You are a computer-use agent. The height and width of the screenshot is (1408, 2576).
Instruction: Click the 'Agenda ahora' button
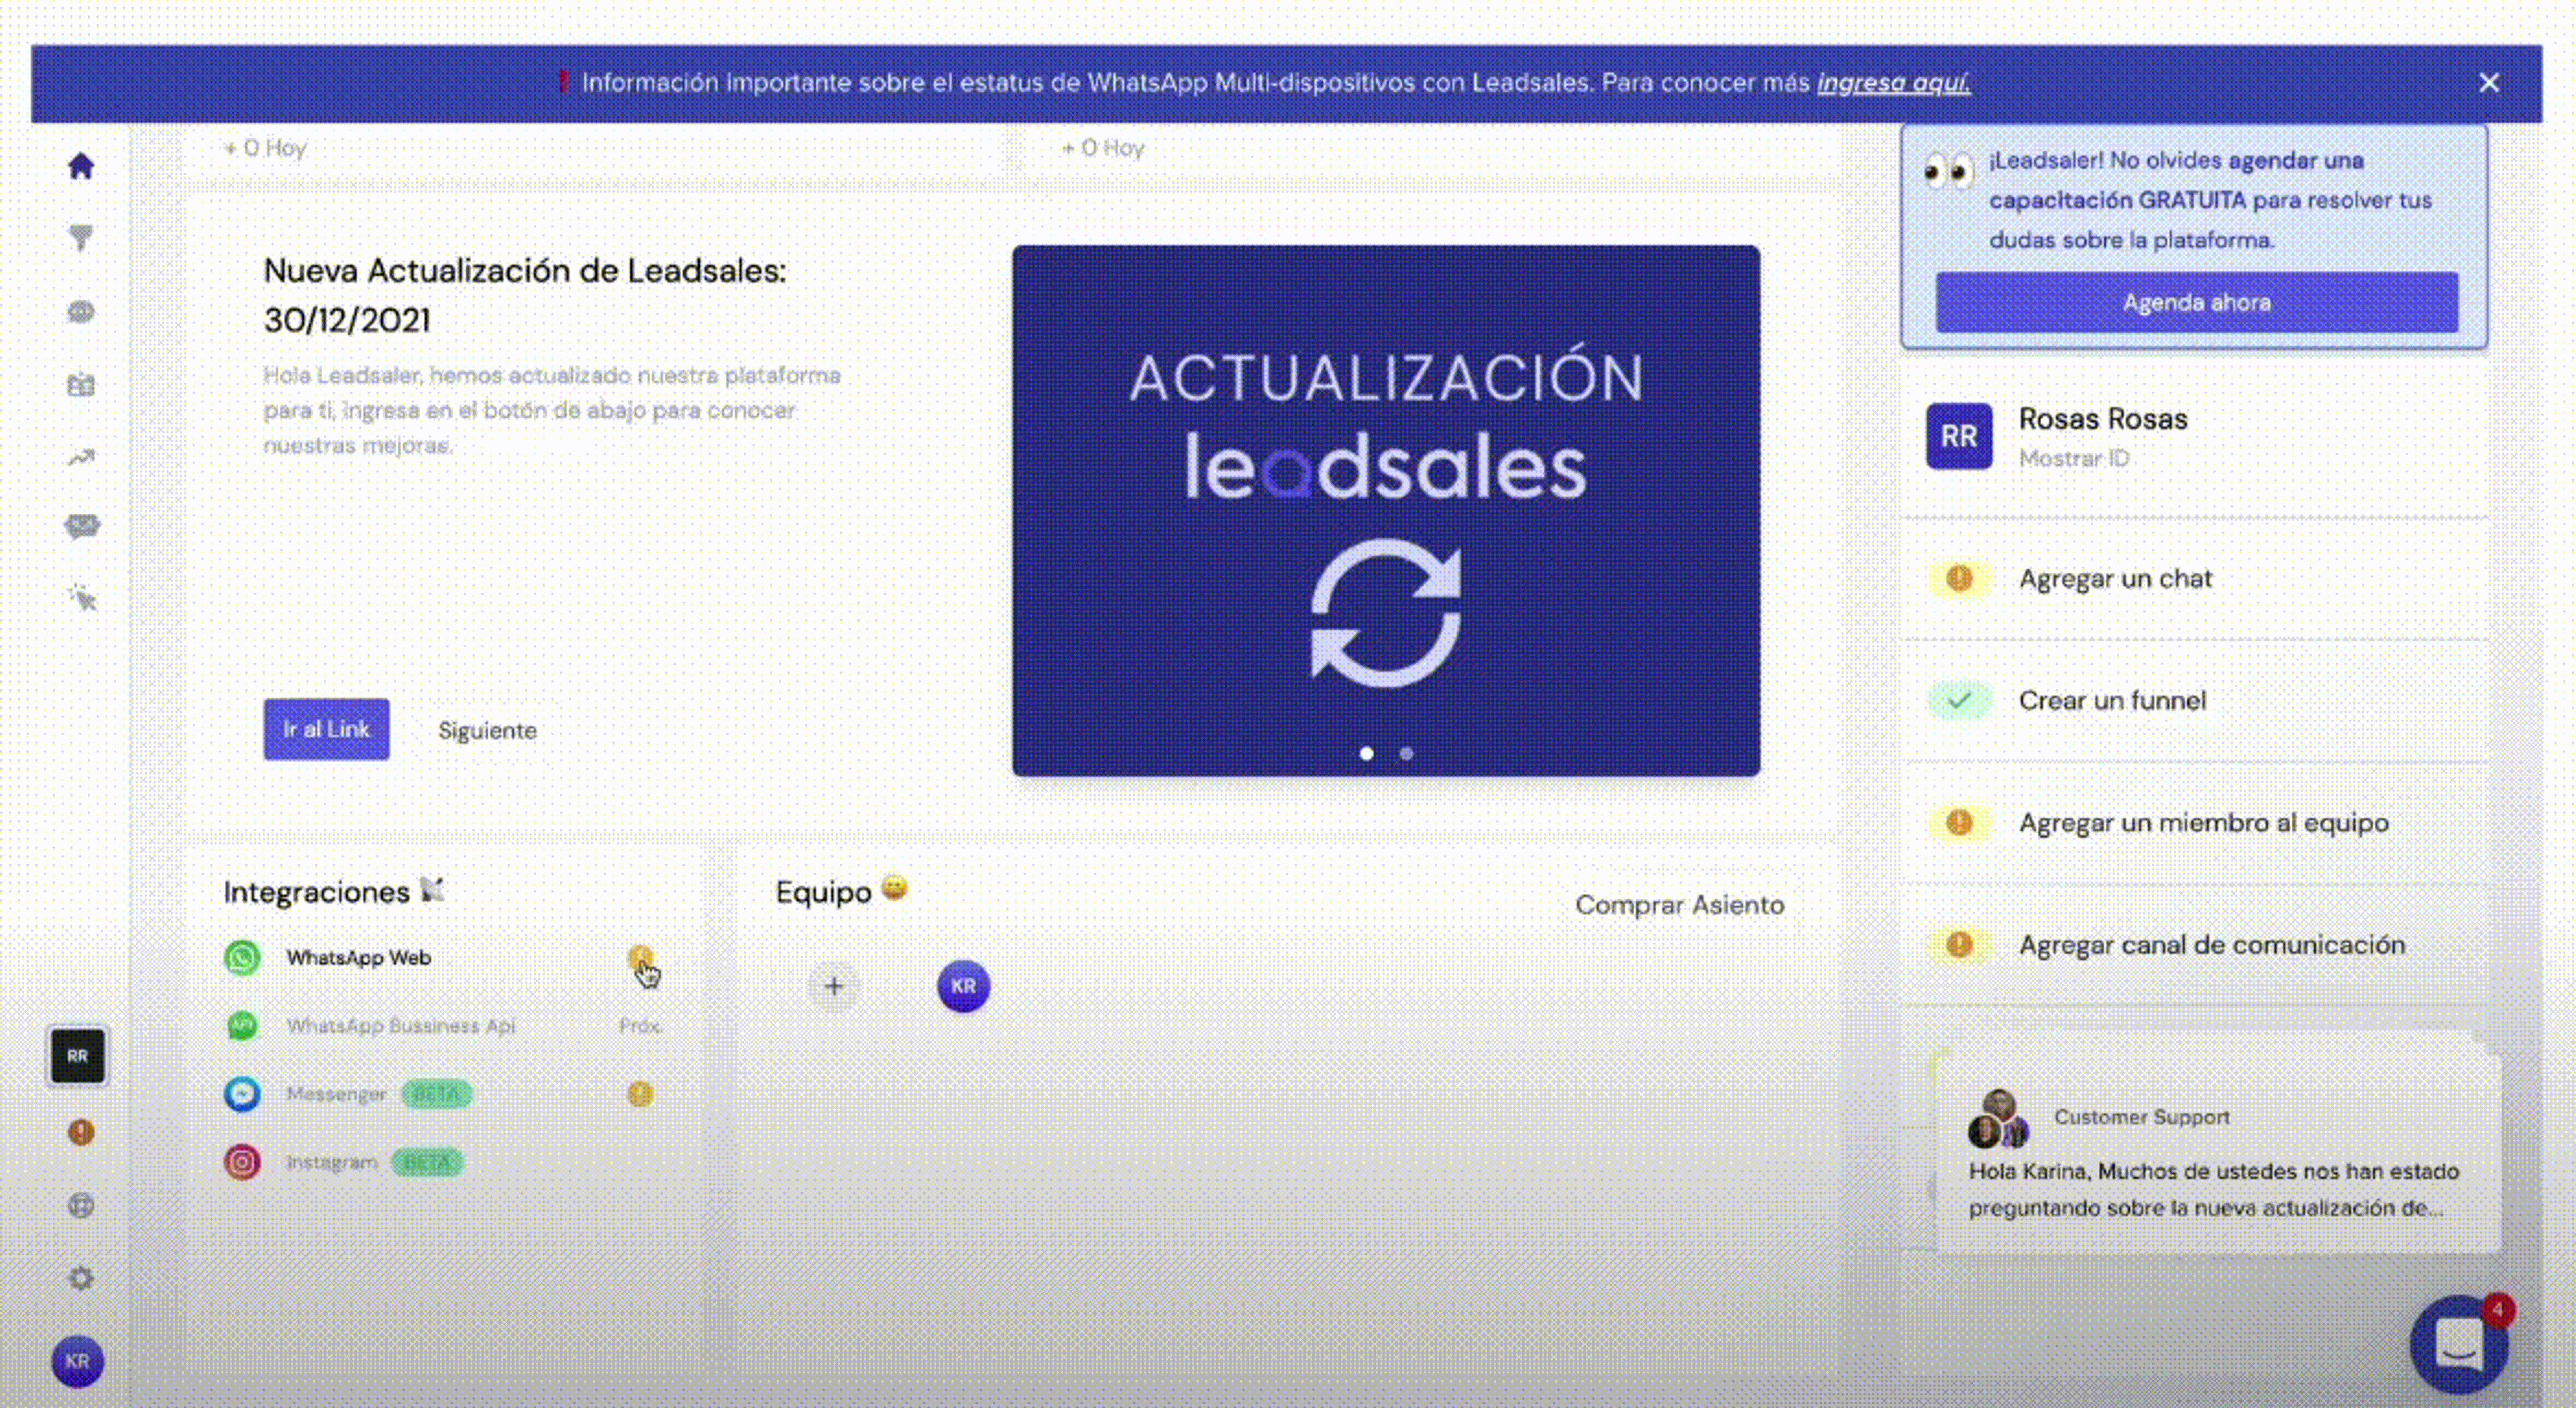pos(2196,302)
